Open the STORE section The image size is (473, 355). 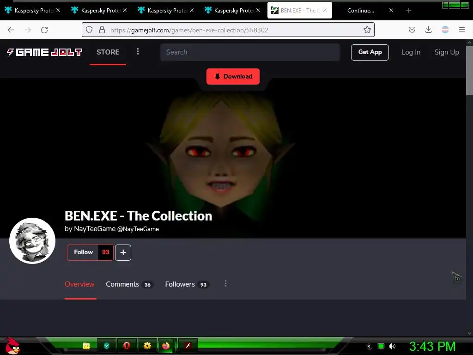click(x=108, y=52)
